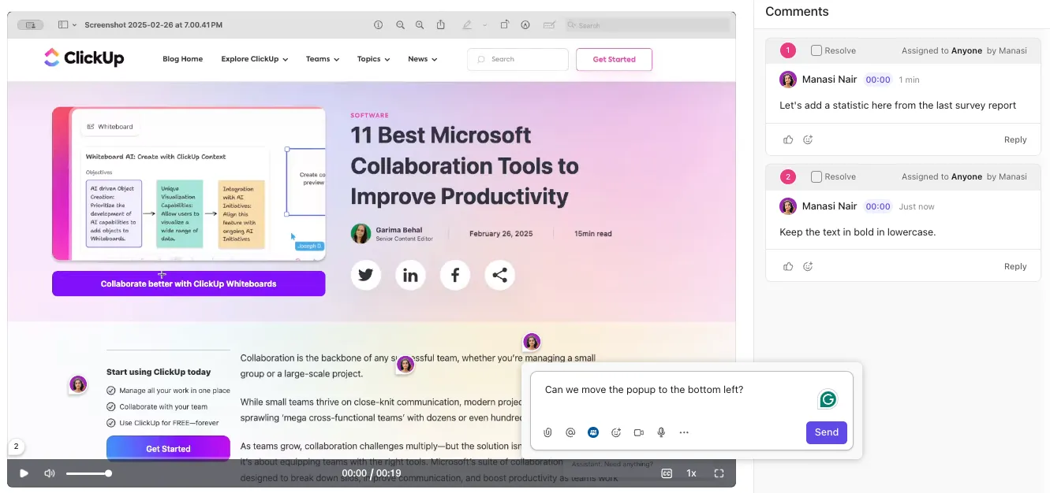
Task: Check Resolve on comment 1
Action: [816, 50]
